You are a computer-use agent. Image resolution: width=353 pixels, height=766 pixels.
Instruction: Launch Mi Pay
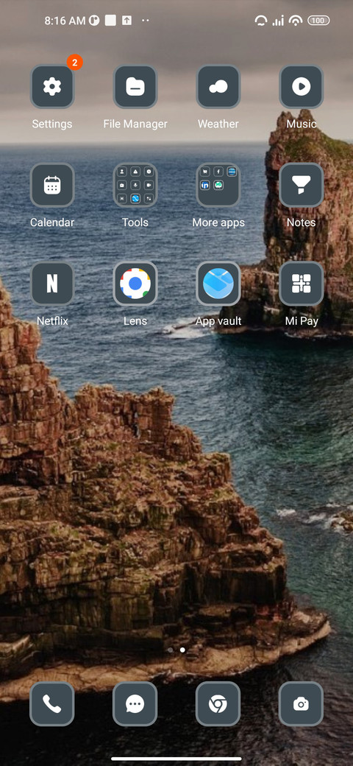302,284
